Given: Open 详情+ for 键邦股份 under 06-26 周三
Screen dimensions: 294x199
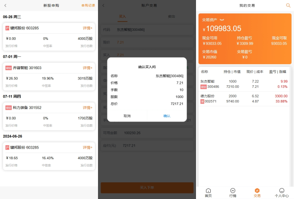Looking at the screenshot, I should coord(88,28).
